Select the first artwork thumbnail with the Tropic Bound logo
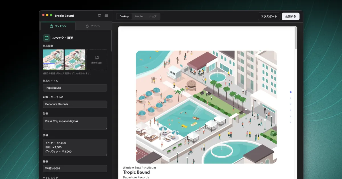342x179 pixels. click(x=53, y=60)
